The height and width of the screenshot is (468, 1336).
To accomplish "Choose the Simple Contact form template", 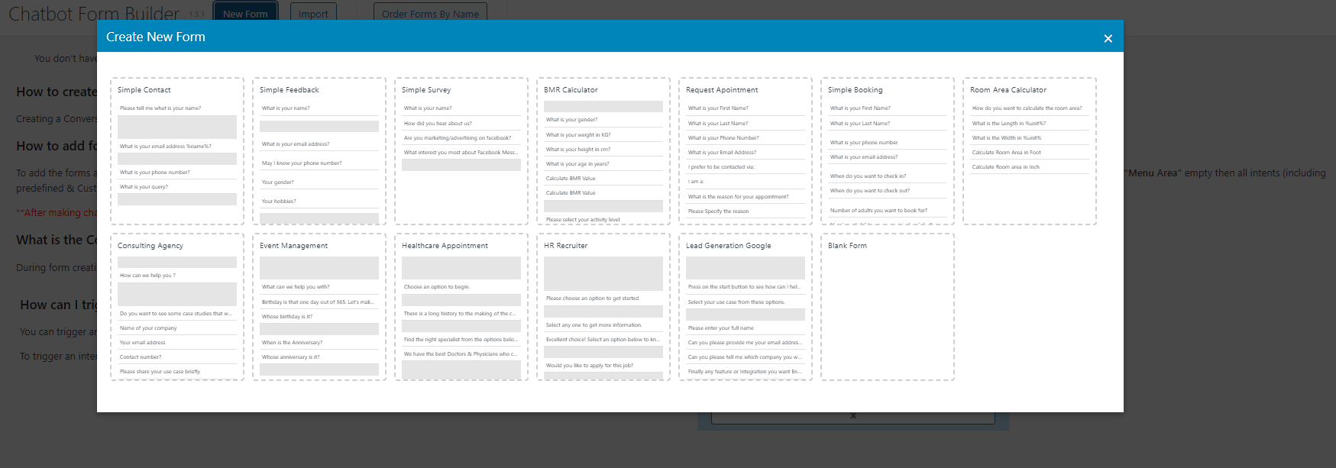I will (177, 151).
